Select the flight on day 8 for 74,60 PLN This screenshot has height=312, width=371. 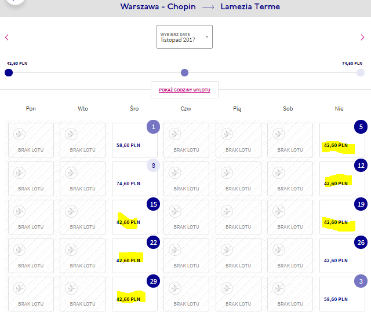(134, 179)
